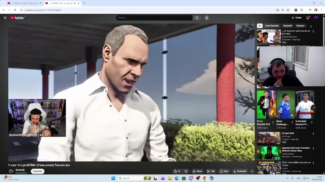Open the install app icon in address bar
The width and height of the screenshot is (325, 182).
tap(278, 10)
